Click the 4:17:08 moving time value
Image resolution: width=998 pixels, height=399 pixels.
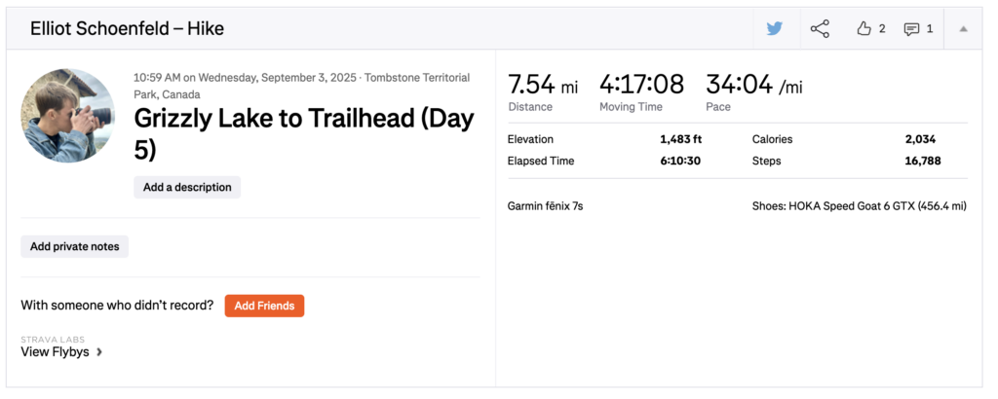641,85
